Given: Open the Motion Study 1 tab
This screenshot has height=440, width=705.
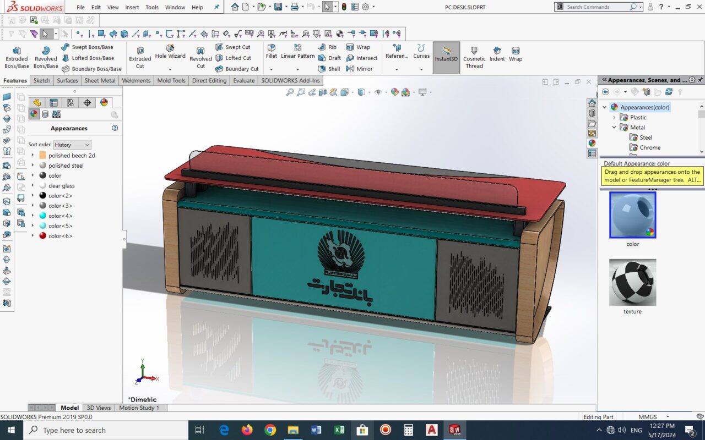Looking at the screenshot, I should [139, 408].
